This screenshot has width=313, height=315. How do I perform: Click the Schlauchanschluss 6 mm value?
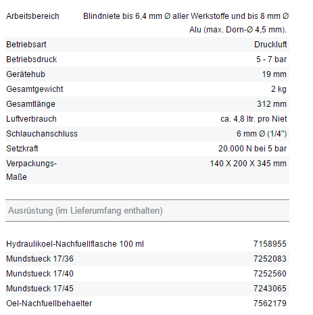[x=262, y=134]
